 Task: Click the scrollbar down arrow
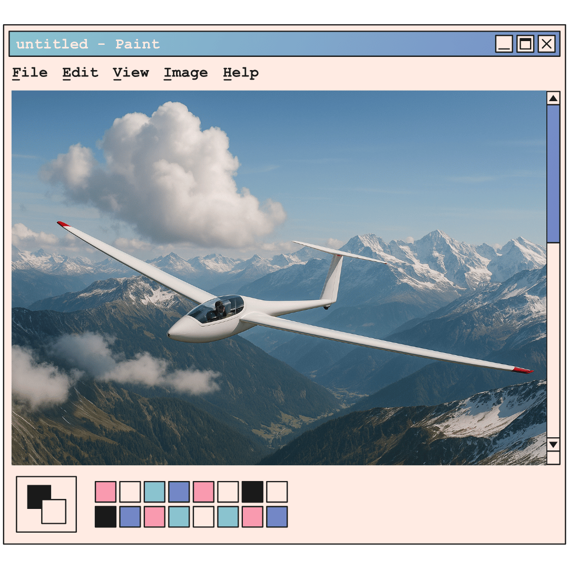point(553,445)
